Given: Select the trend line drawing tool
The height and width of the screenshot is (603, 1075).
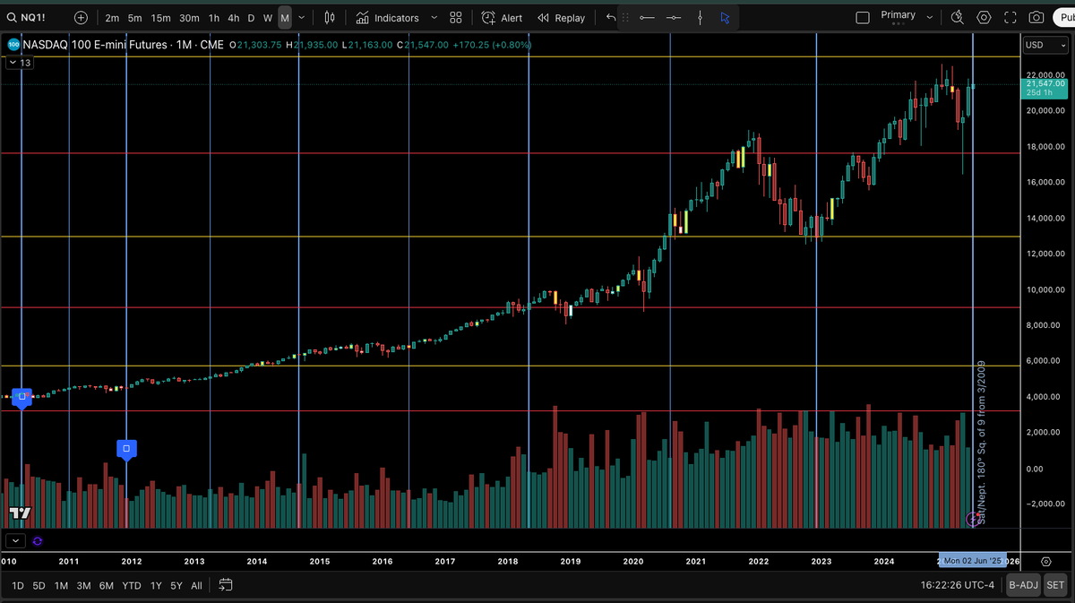Looking at the screenshot, I should pyautogui.click(x=647, y=18).
